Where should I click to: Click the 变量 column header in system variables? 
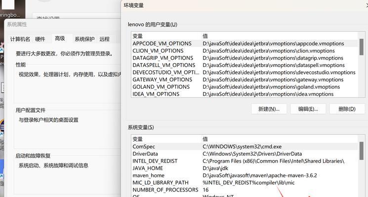pos(137,139)
